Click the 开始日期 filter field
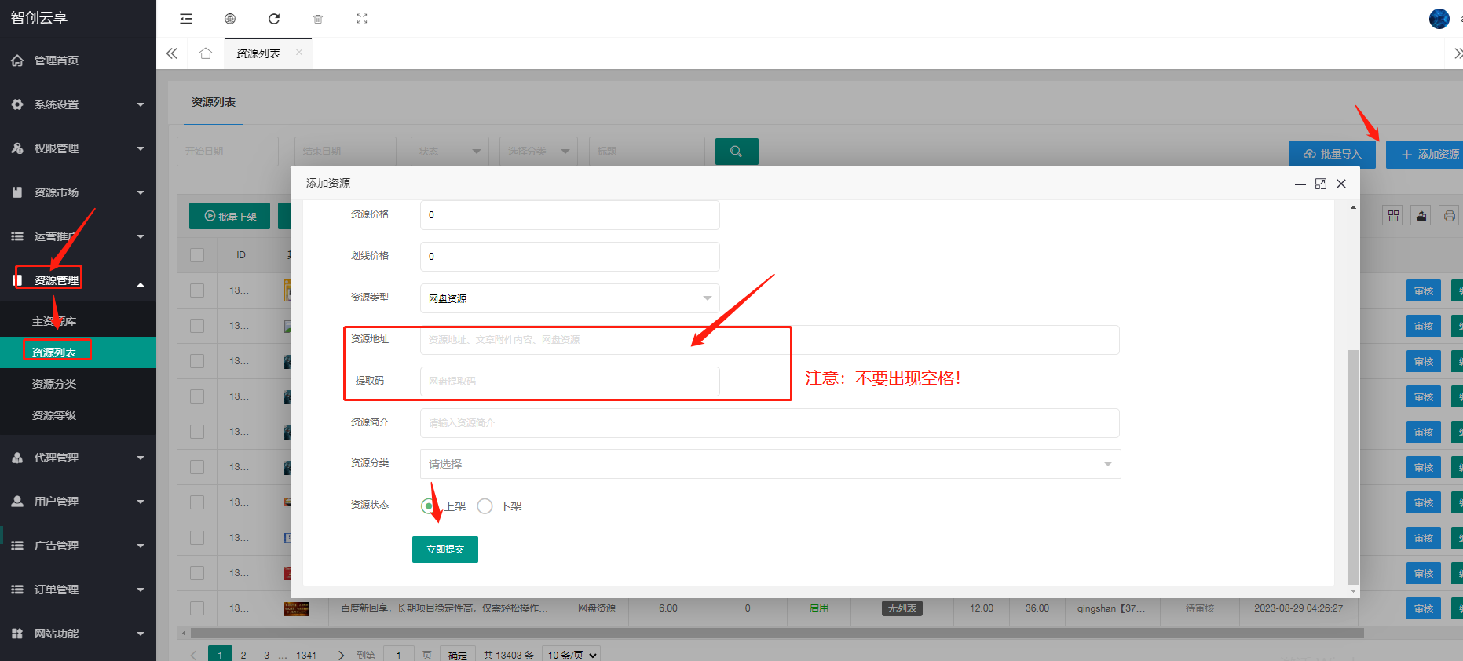This screenshot has width=1463, height=661. (228, 152)
